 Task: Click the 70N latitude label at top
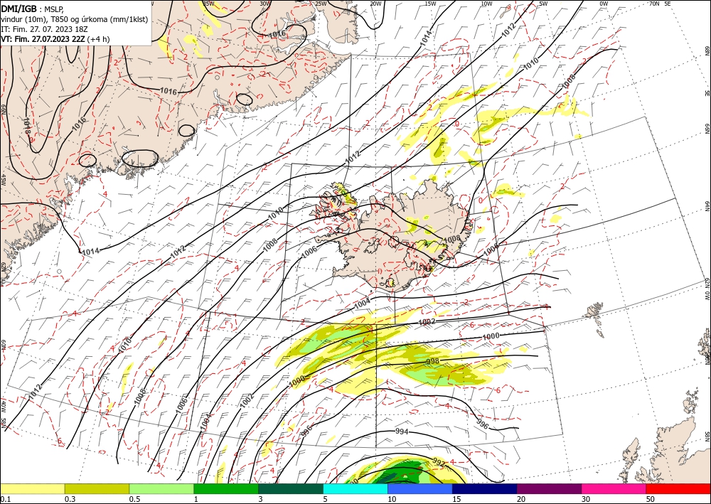pyautogui.click(x=654, y=4)
